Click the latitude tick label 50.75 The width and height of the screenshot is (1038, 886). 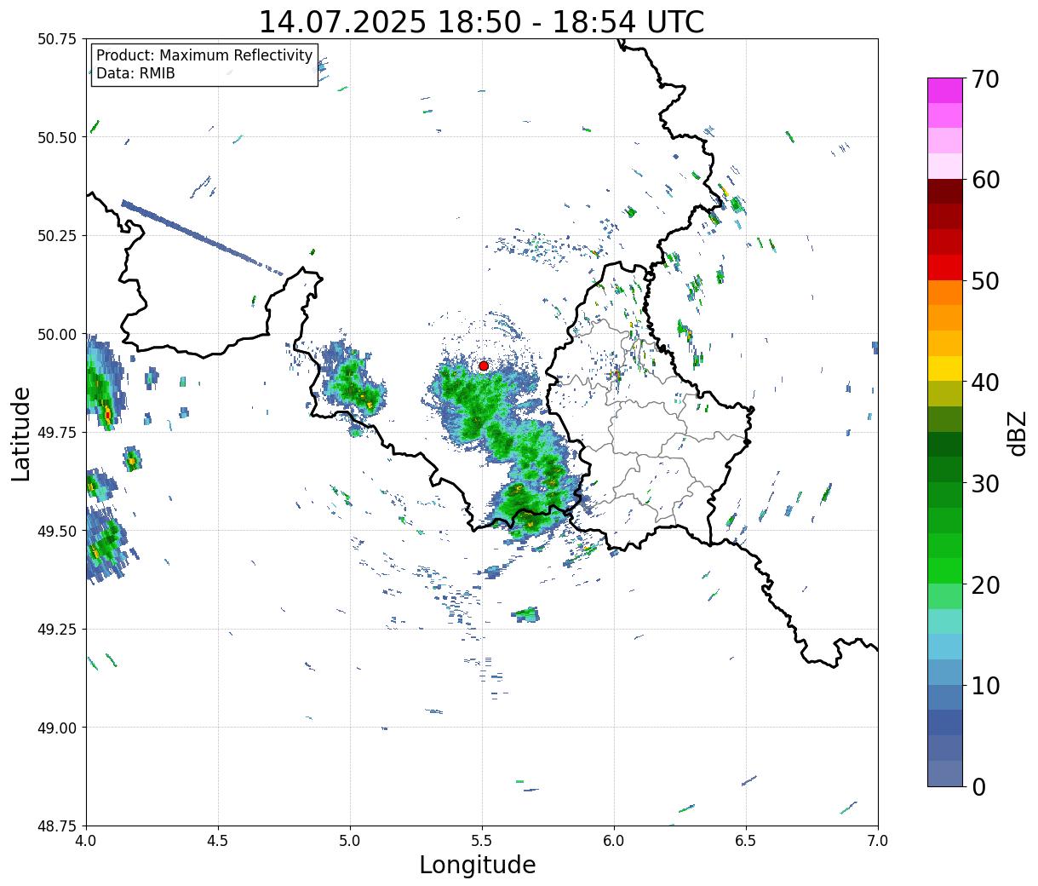57,39
